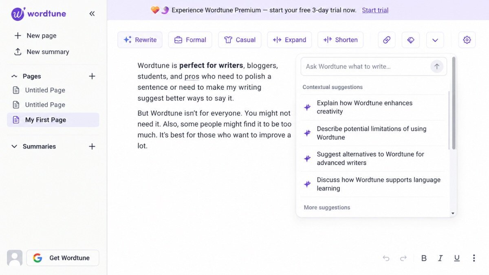Screen dimensions: 489x275
Task: Toggle bold formatting
Action: tap(424, 258)
